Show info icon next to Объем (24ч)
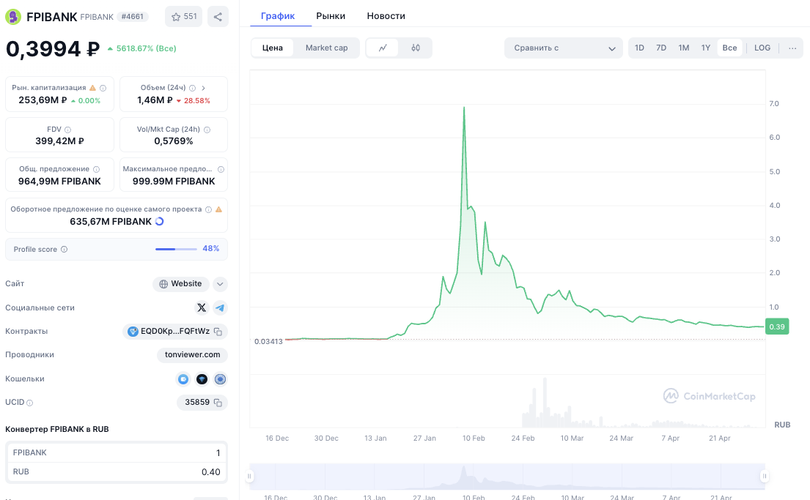This screenshot has width=810, height=500. [192, 88]
